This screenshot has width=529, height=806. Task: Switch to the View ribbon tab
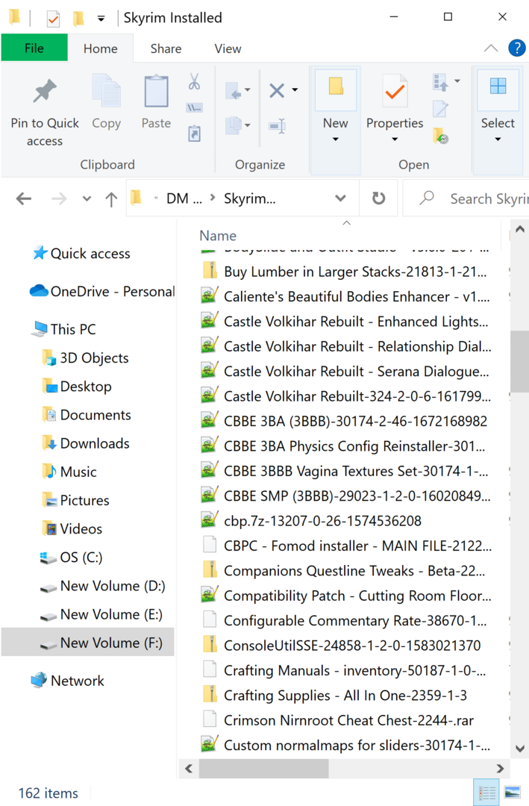point(228,49)
